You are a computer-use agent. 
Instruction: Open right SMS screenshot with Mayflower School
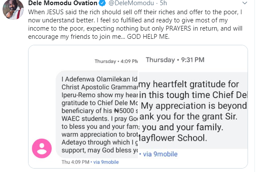pyautogui.click(x=193, y=106)
